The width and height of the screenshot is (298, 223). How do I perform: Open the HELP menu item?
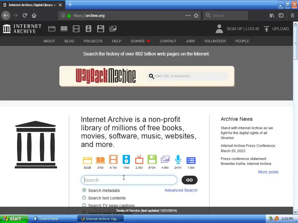click(x=116, y=41)
